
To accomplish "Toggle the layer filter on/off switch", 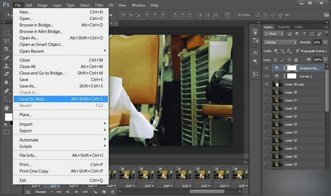I will coord(327,34).
